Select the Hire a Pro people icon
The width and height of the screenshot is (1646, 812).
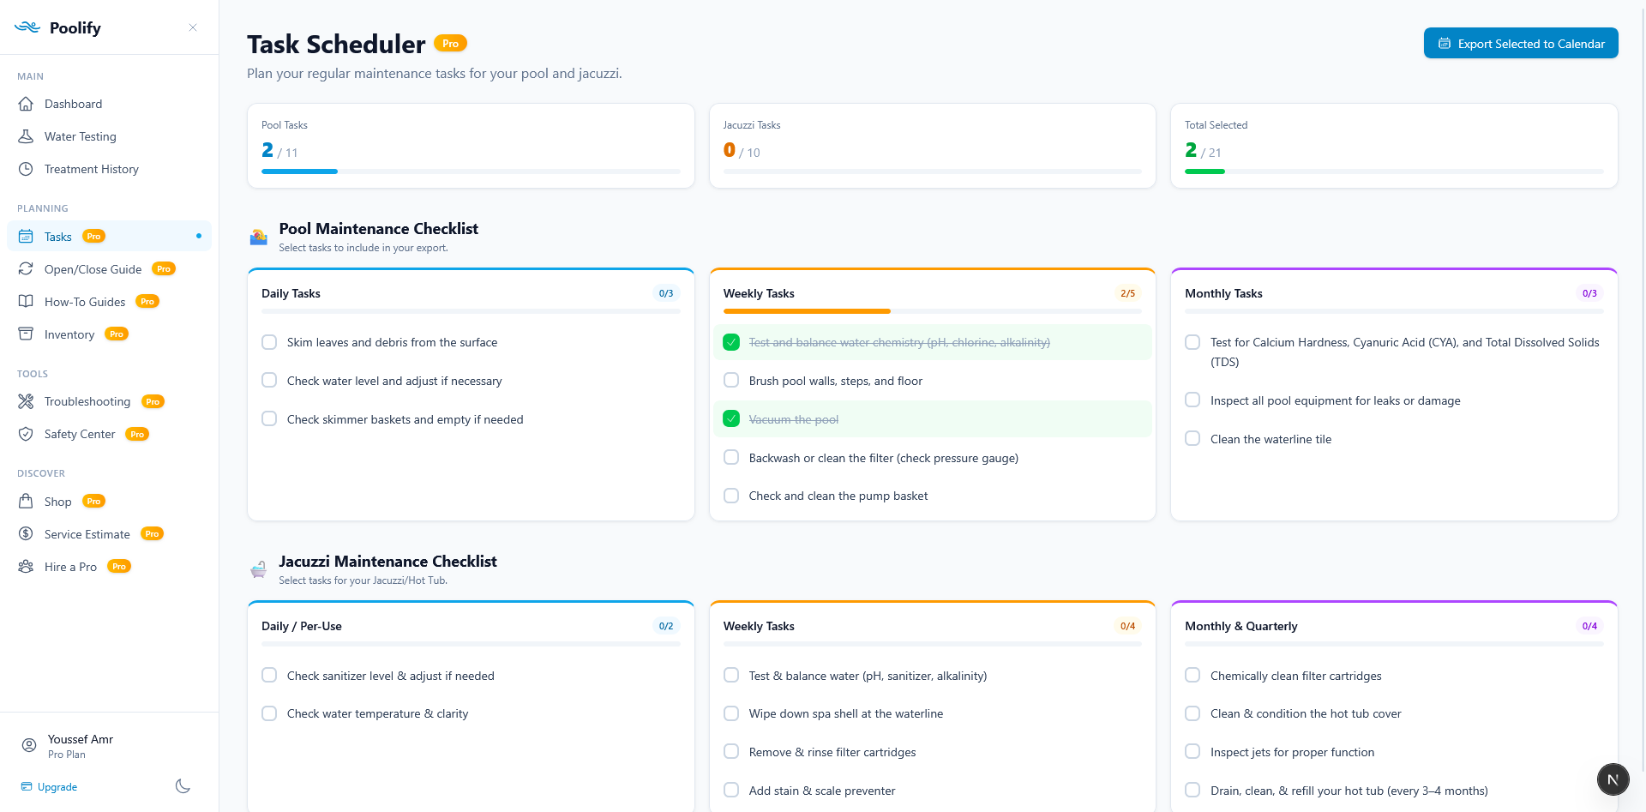point(27,567)
